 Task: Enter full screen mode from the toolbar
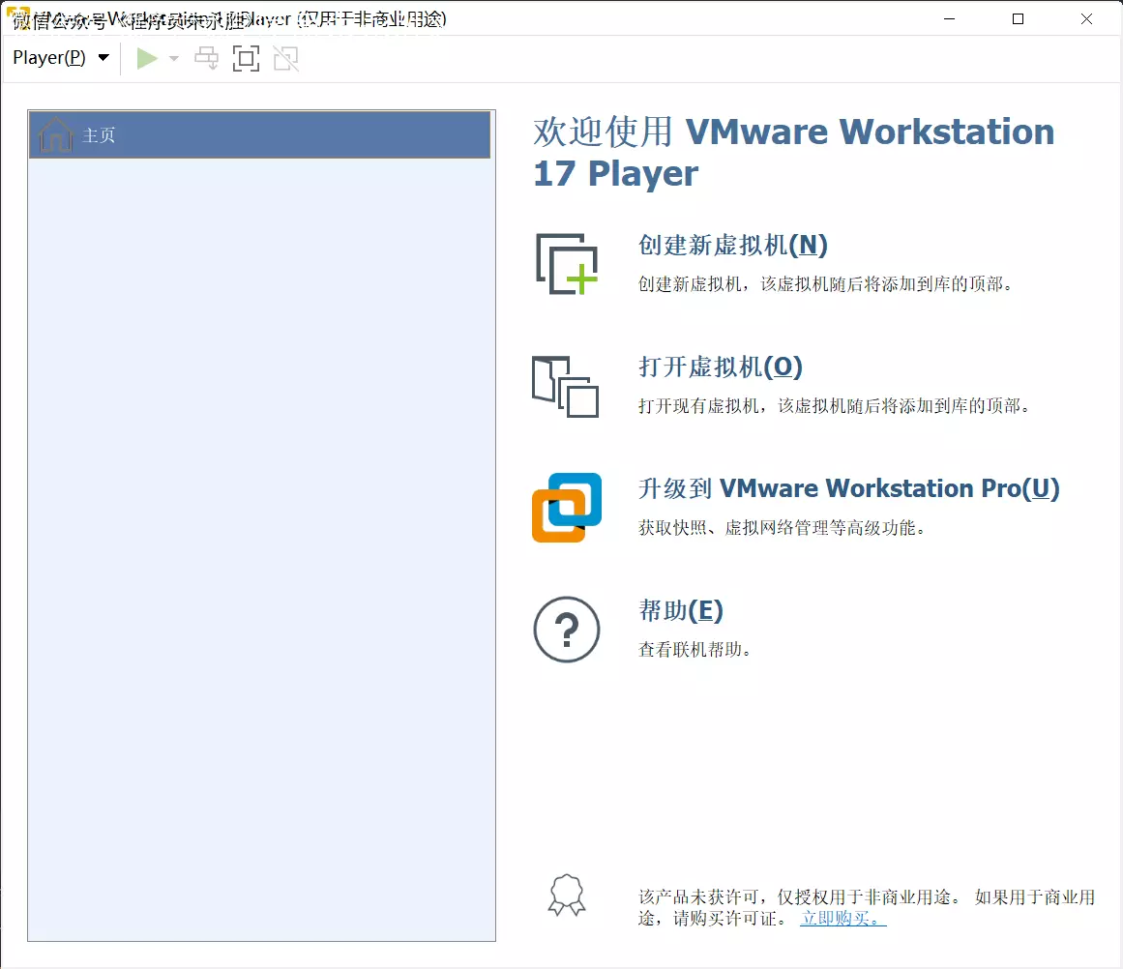[247, 59]
